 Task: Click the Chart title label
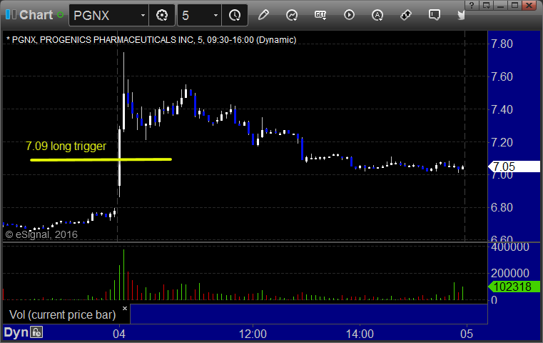pos(36,15)
